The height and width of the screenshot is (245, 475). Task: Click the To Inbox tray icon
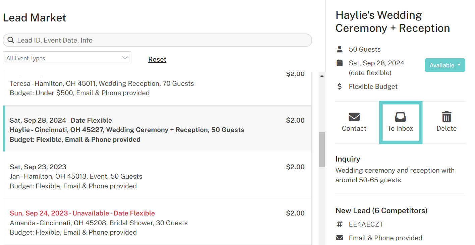tap(400, 117)
